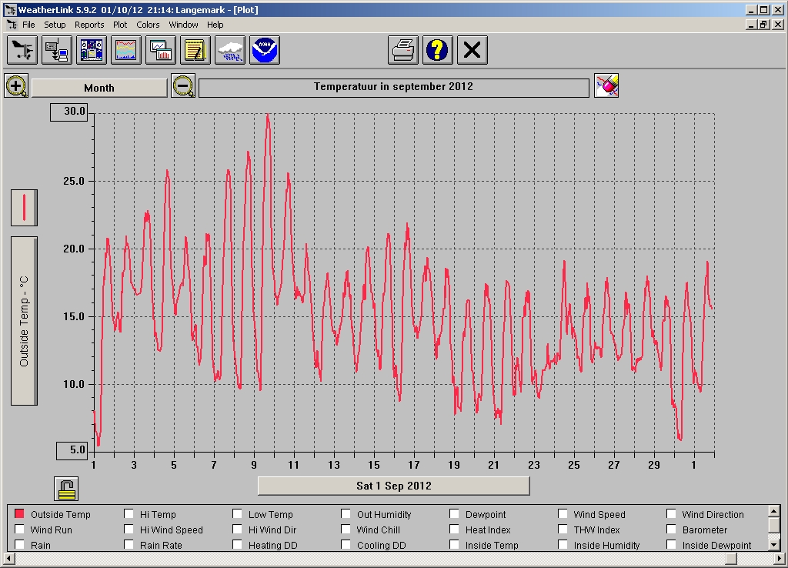Minimize the inner Plot child window
788x568 pixels.
[753, 25]
